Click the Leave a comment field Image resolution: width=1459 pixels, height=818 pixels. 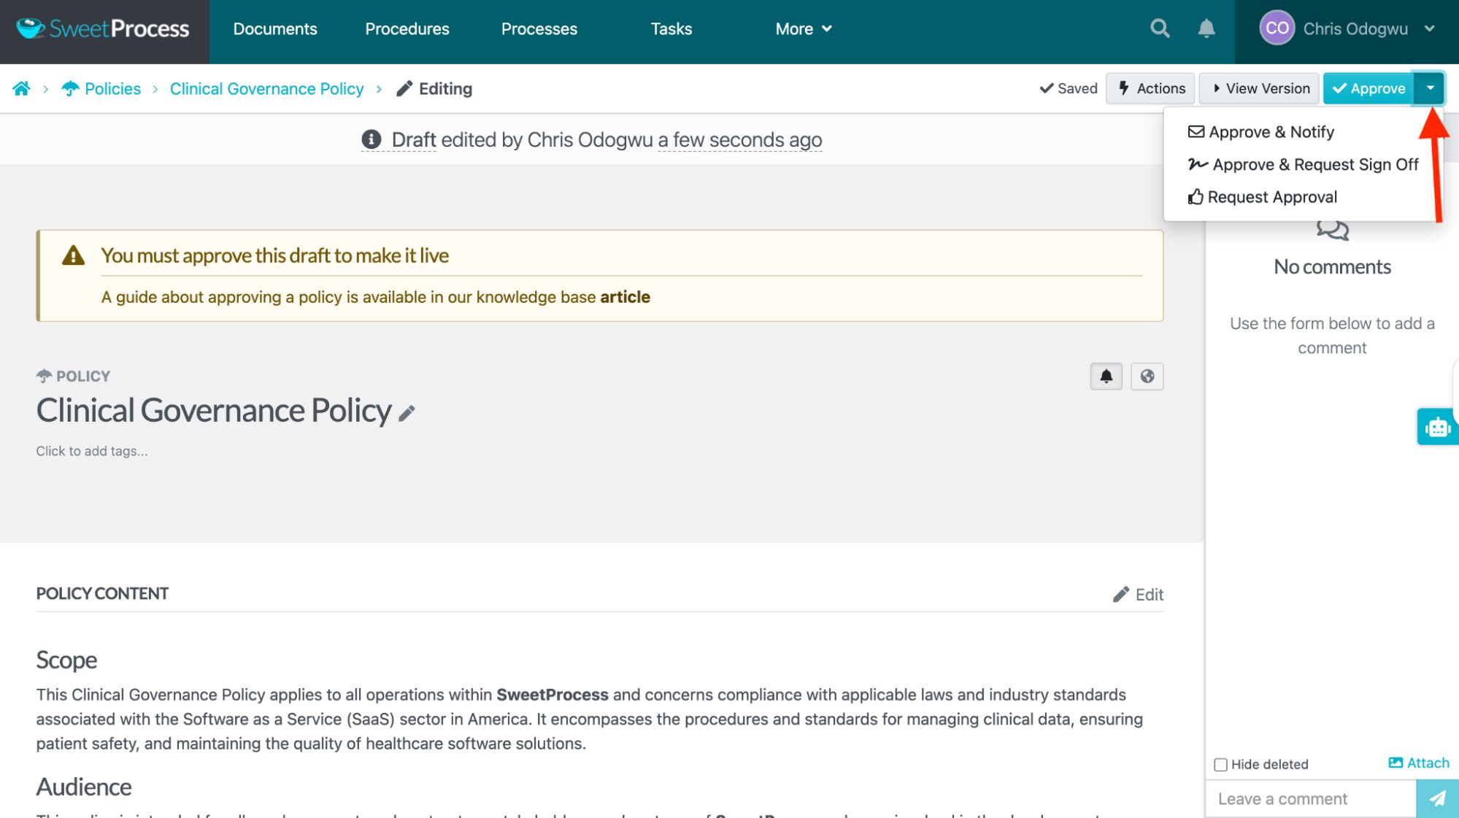[1310, 799]
